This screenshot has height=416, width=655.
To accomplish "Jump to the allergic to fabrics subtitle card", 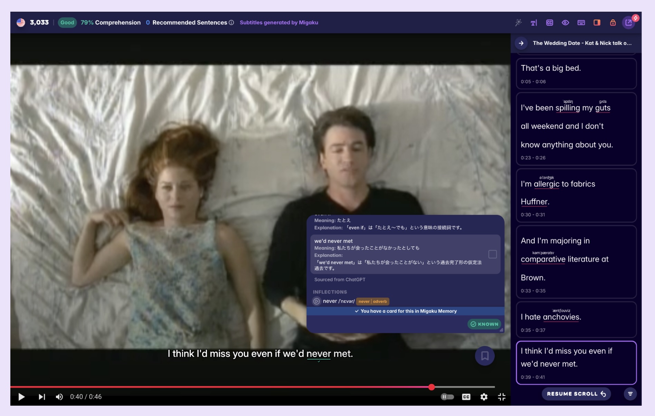I will pyautogui.click(x=576, y=195).
